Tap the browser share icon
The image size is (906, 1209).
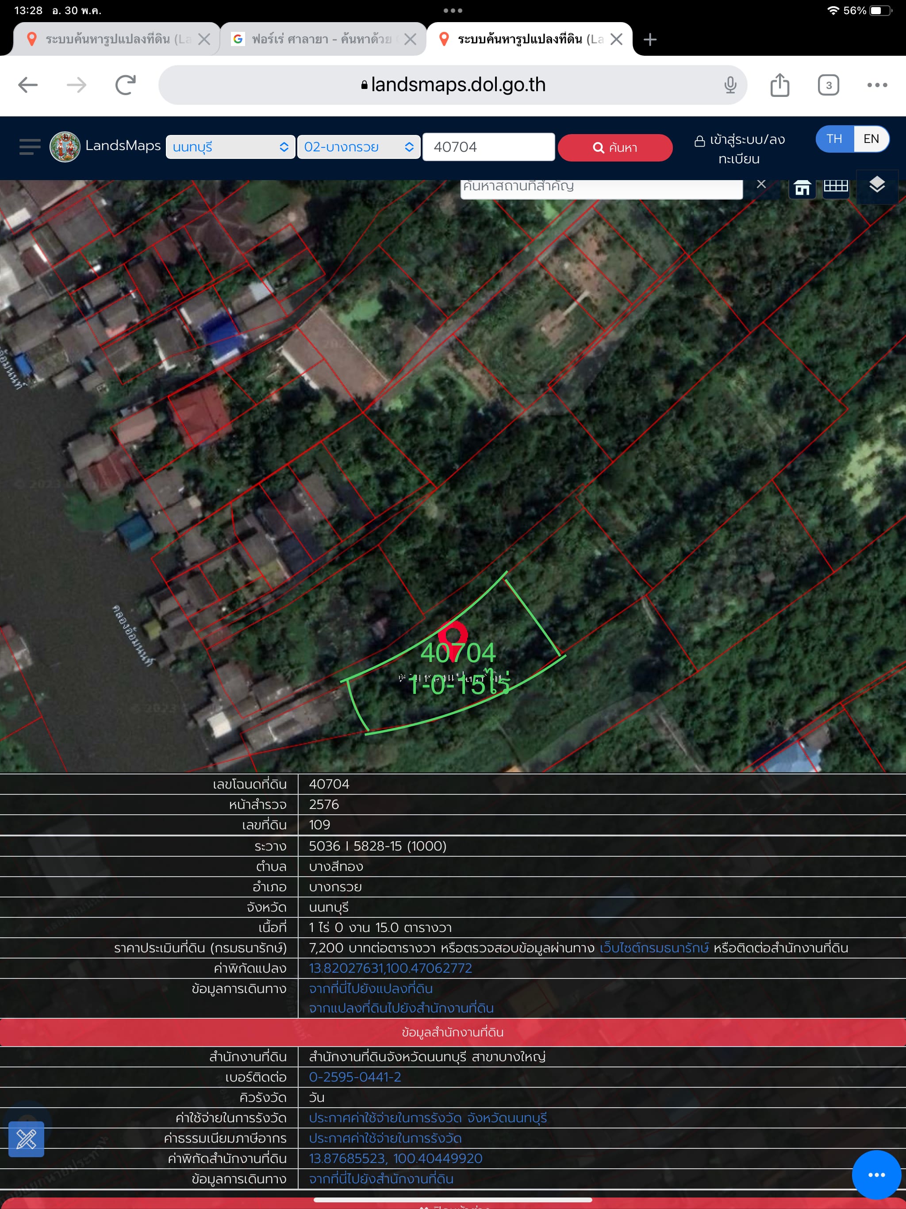[779, 85]
